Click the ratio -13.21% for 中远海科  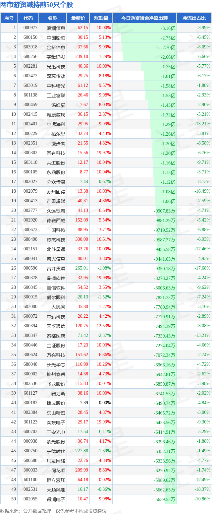tap(202, 124)
